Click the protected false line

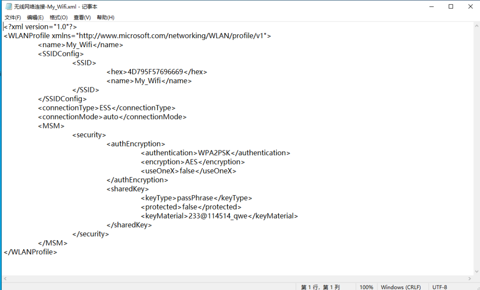tap(191, 207)
